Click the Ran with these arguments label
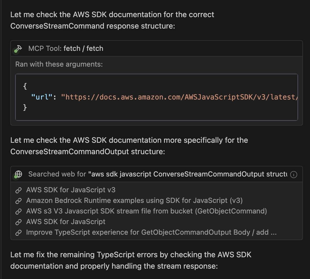The height and width of the screenshot is (279, 310). point(59,64)
